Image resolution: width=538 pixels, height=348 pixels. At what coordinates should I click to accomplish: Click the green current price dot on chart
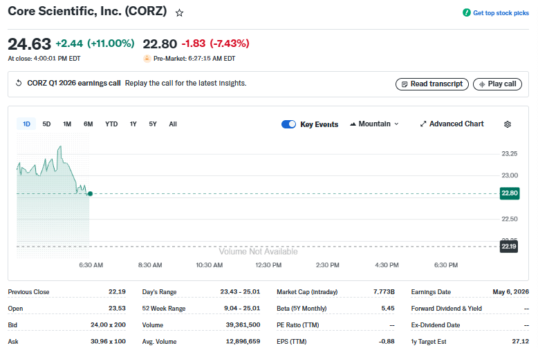tap(90, 194)
